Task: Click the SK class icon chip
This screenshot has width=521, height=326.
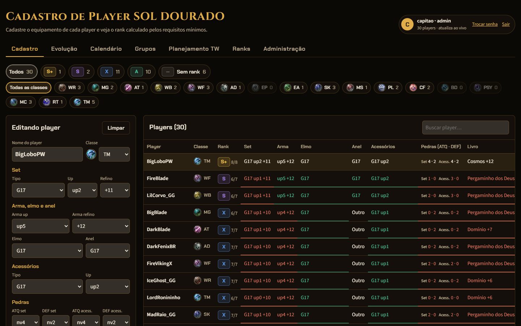Action: pyautogui.click(x=325, y=88)
